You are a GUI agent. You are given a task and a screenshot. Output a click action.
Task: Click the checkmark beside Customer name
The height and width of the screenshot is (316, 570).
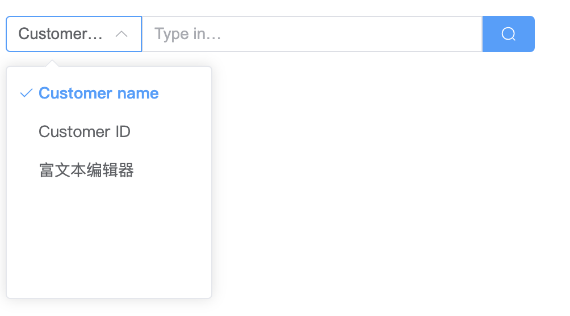point(26,93)
